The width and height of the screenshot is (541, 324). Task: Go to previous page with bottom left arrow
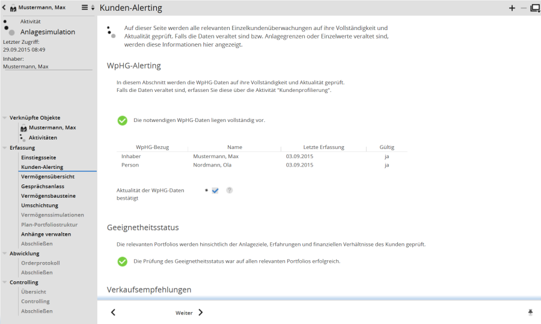pos(113,312)
